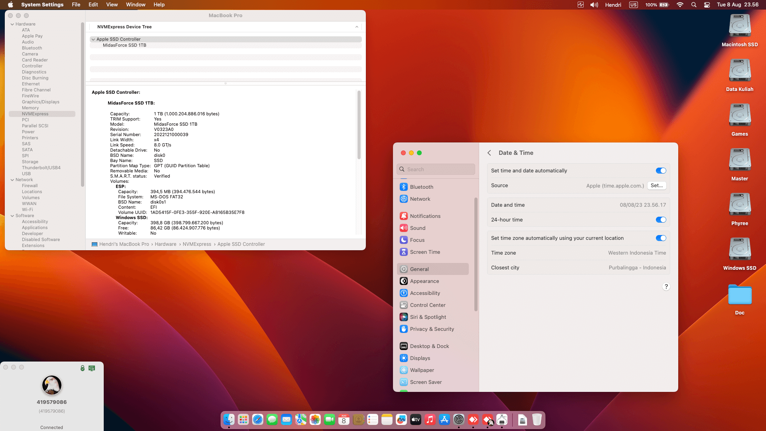Go back from Date & Time pane
Screen dimensions: 766x431
pos(489,153)
